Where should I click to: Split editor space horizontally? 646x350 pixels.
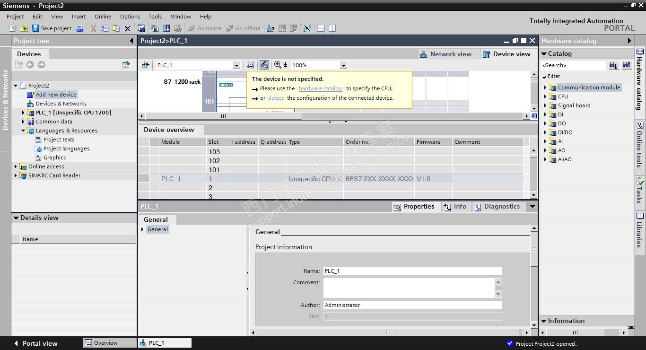[x=321, y=28]
